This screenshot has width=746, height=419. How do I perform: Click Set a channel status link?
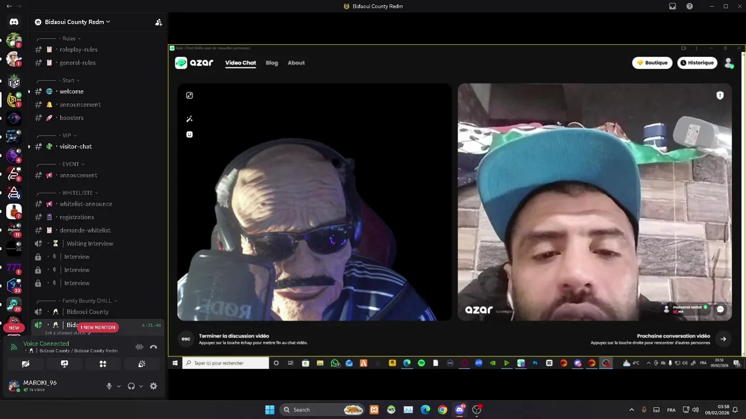coord(66,333)
